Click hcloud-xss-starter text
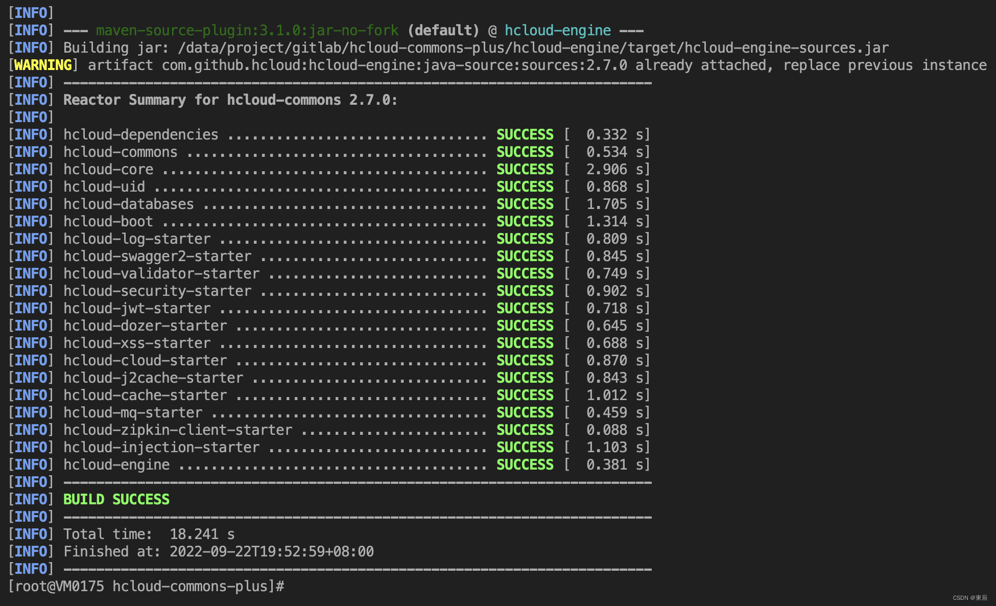996x606 pixels. pos(137,343)
